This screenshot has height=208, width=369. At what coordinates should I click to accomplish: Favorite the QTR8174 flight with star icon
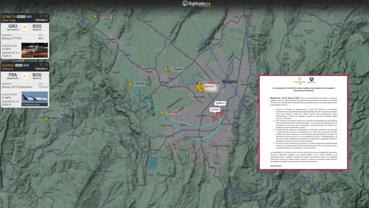42,16
